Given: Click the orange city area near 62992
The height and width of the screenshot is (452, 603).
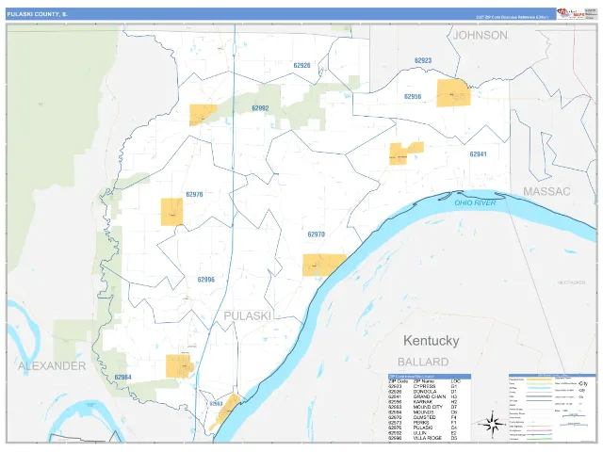Looking at the screenshot, I should (203, 114).
